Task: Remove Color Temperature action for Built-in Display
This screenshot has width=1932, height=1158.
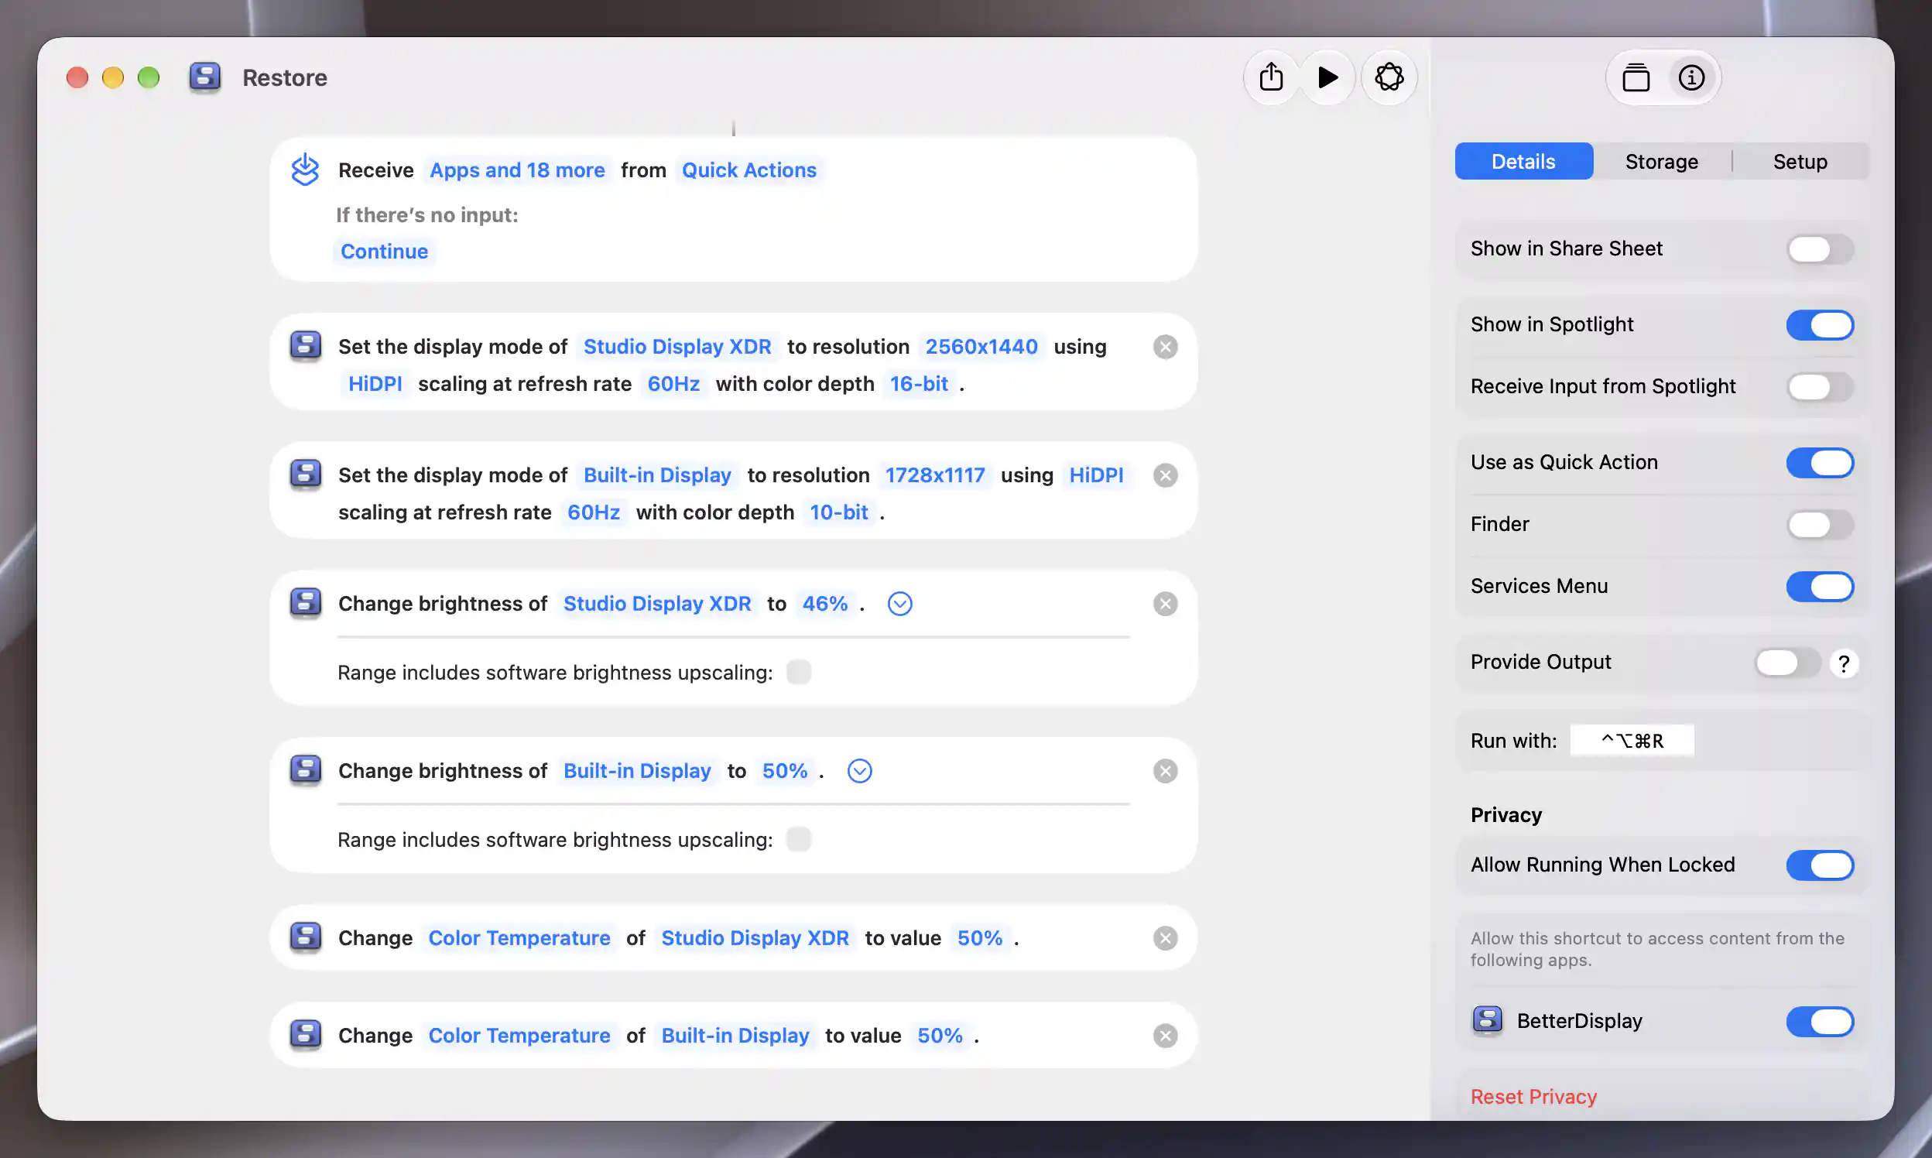Action: tap(1165, 1036)
